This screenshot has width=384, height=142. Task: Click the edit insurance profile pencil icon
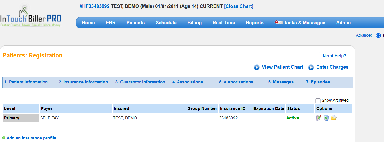pos(319,118)
